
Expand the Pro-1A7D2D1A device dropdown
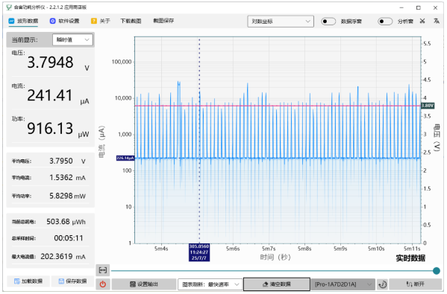[343, 284]
